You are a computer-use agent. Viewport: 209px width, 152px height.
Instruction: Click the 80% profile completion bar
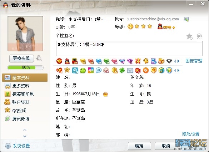click(x=25, y=67)
